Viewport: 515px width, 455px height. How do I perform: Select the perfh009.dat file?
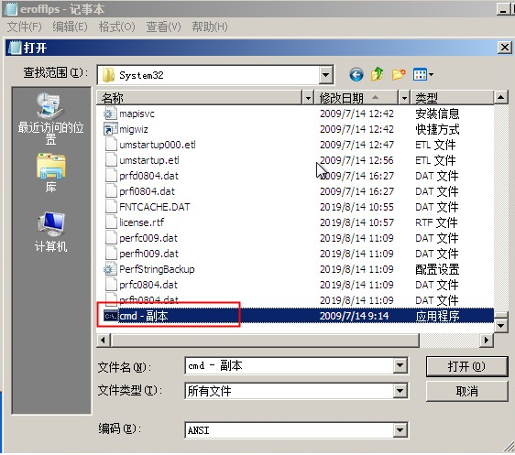[148, 254]
